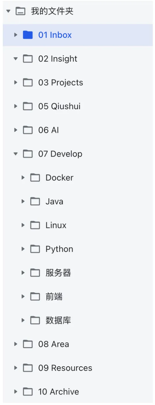Expand the 03 Projects folder arrow
The width and height of the screenshot is (155, 405).
(x=16, y=82)
